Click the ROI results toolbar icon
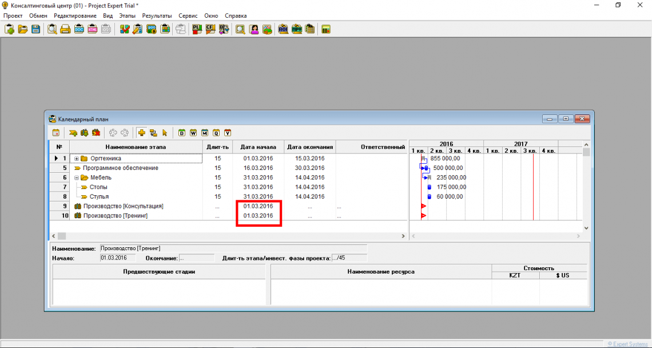 283,29
